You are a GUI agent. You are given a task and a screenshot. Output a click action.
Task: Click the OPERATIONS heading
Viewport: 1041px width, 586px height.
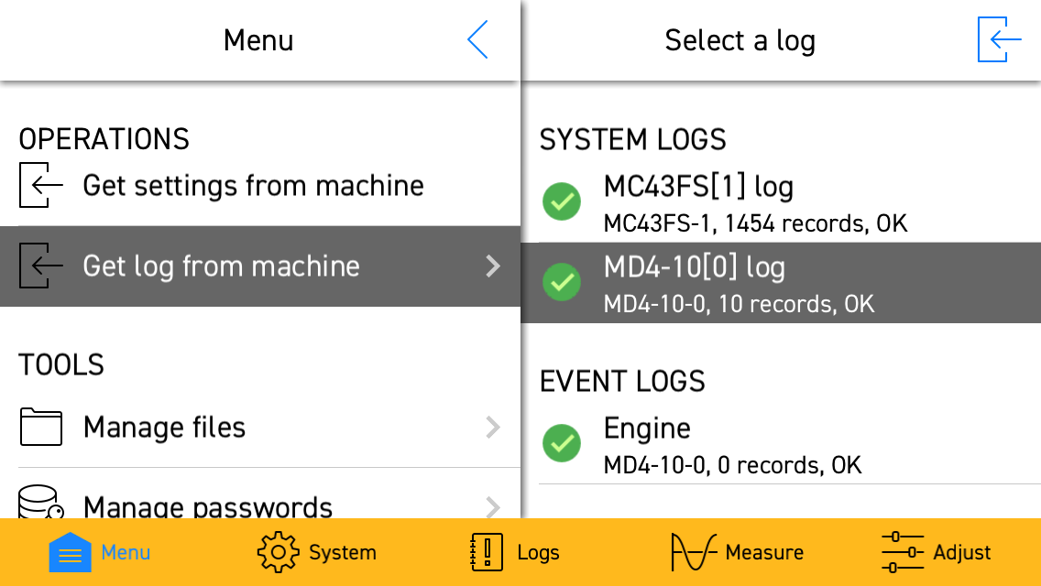coord(104,139)
